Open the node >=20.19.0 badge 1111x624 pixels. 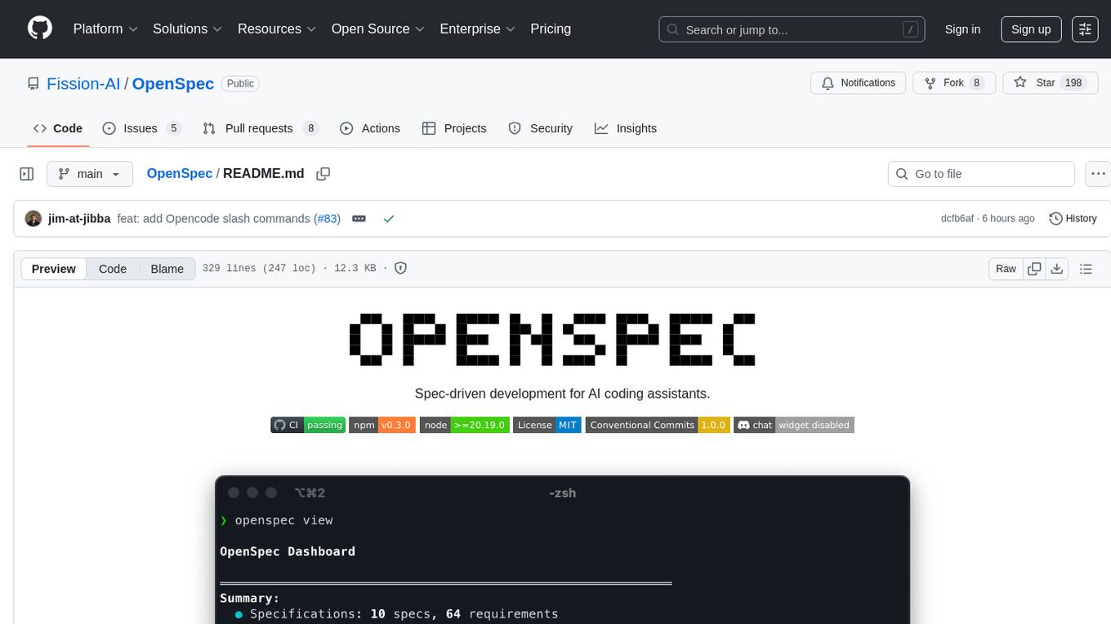[x=465, y=425]
